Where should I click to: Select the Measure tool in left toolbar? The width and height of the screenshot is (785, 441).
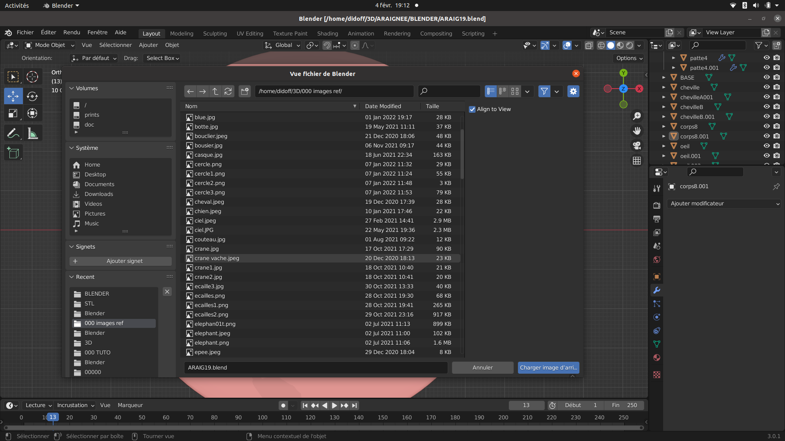pos(32,134)
